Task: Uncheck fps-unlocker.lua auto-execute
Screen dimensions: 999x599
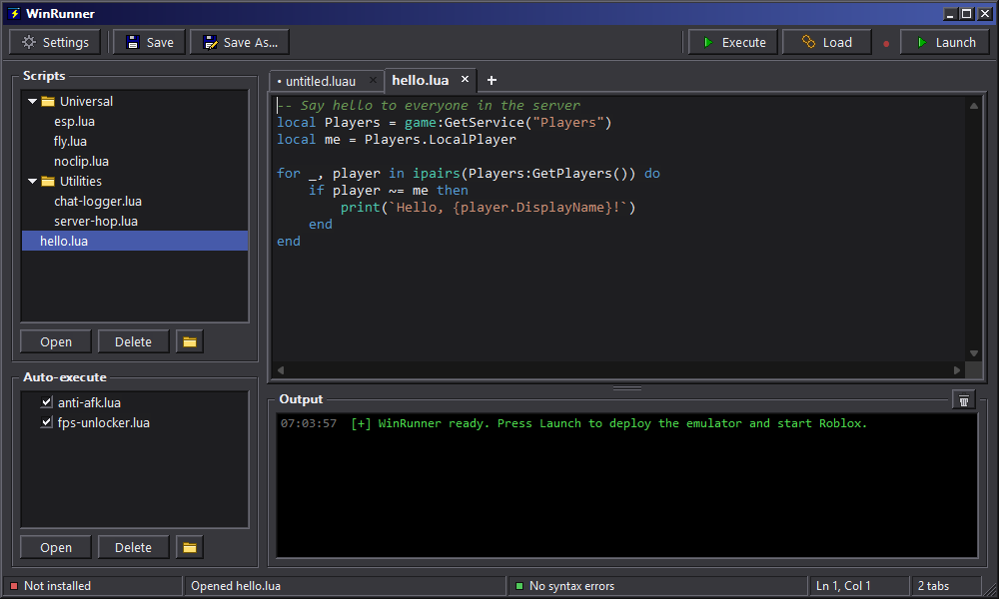Action: (x=46, y=422)
